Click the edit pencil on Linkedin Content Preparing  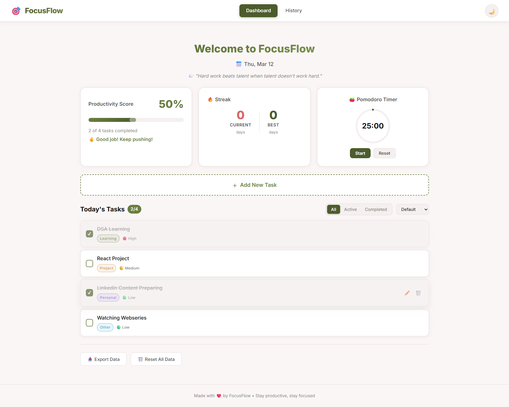407,293
